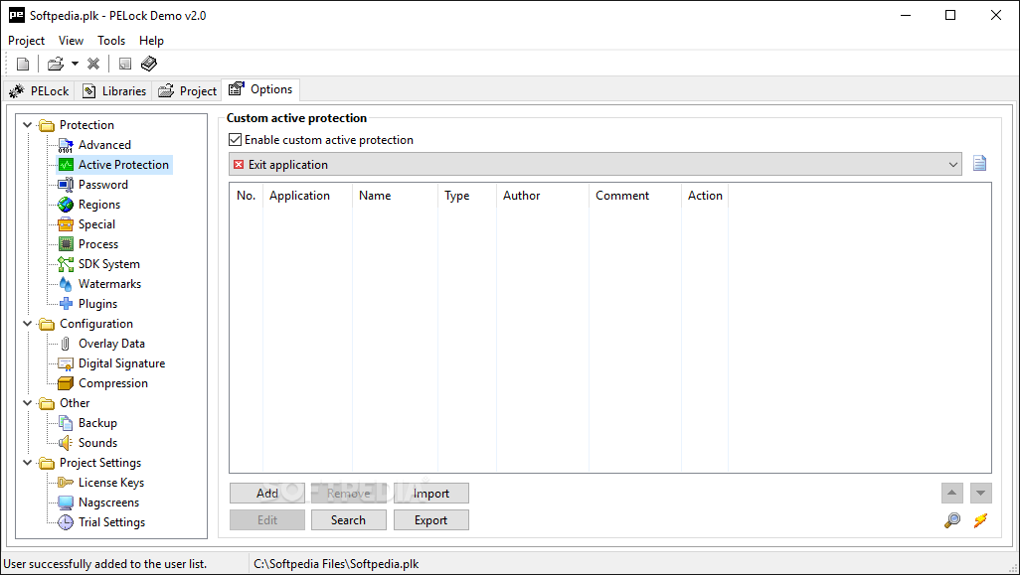Select the Project Settings folder label
Screen dimensions: 1020x575
[100, 463]
